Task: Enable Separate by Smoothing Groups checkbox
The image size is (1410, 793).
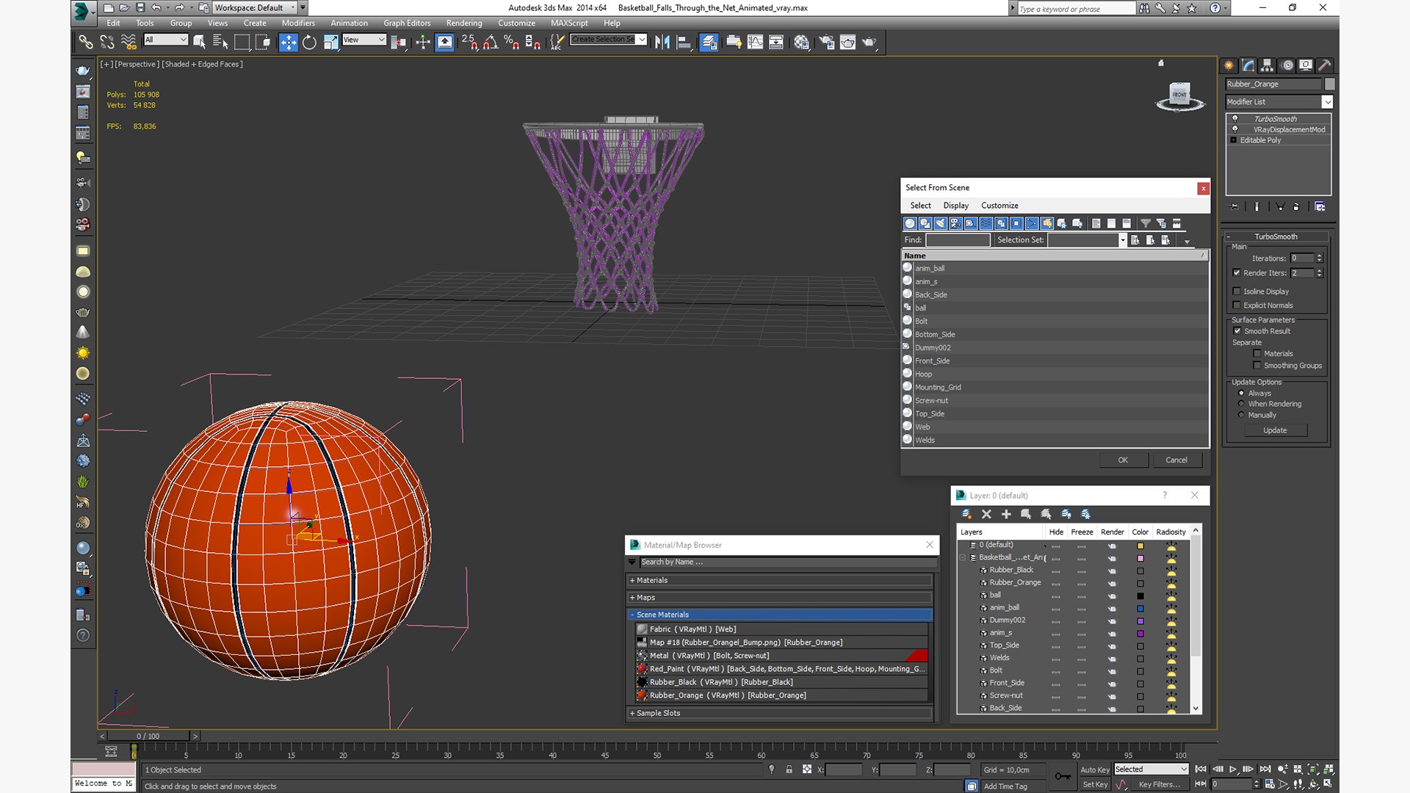Action: 1257,366
